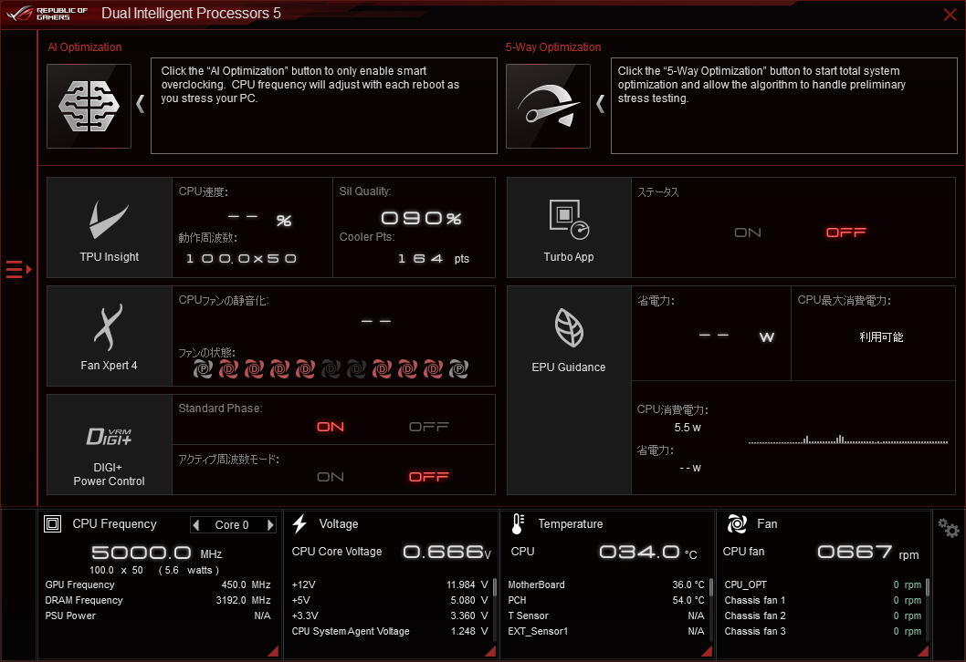Open DIGI+ Power Control panel
This screenshot has width=966, height=662.
point(109,444)
